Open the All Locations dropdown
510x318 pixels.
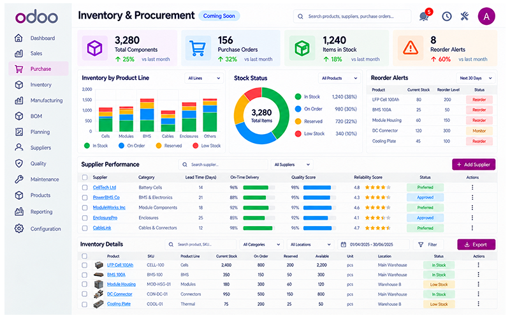click(310, 245)
